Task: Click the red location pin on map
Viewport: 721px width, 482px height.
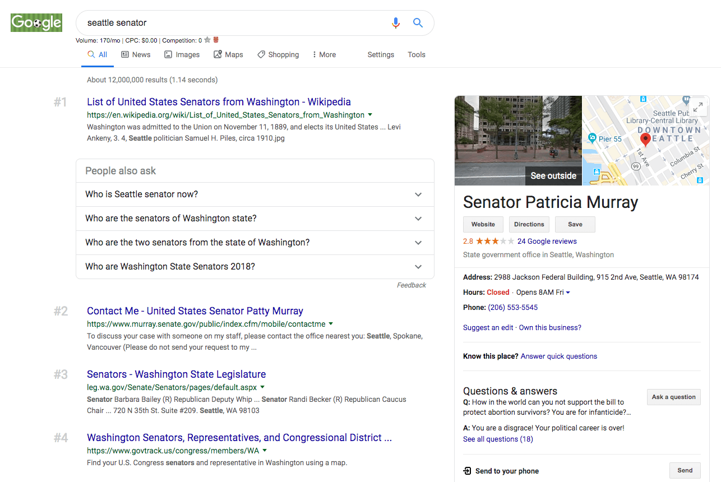Action: click(x=645, y=139)
